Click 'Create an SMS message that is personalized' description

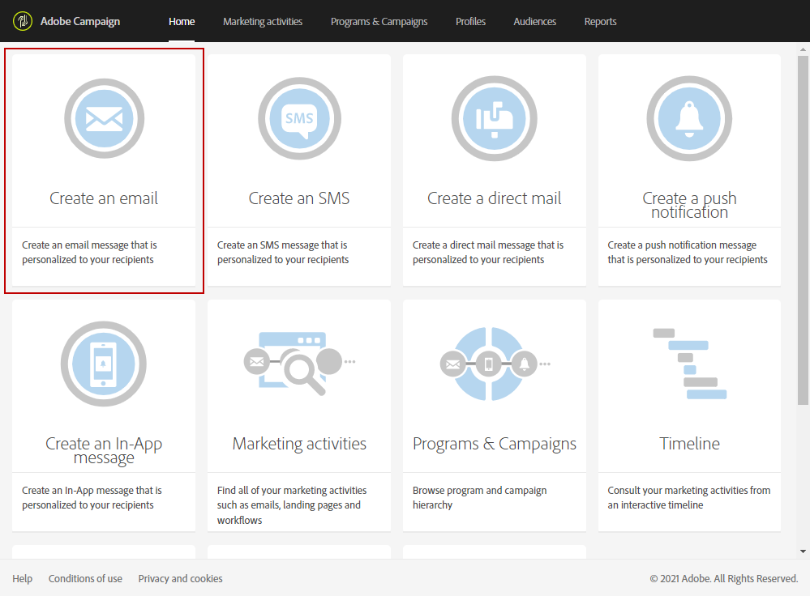click(283, 253)
